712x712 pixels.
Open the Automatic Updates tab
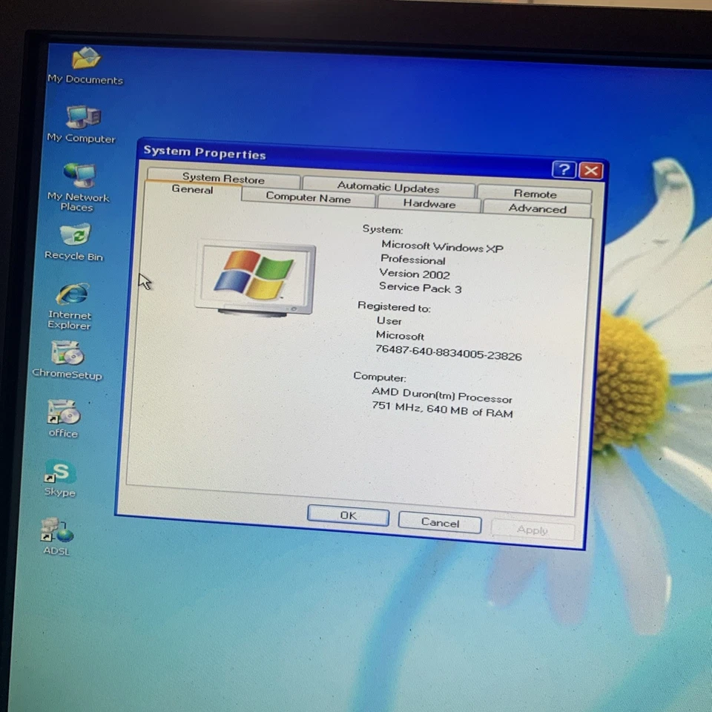coord(388,188)
